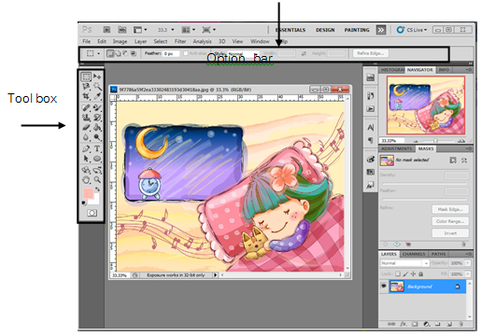Select the Lasso tool

click(86, 86)
